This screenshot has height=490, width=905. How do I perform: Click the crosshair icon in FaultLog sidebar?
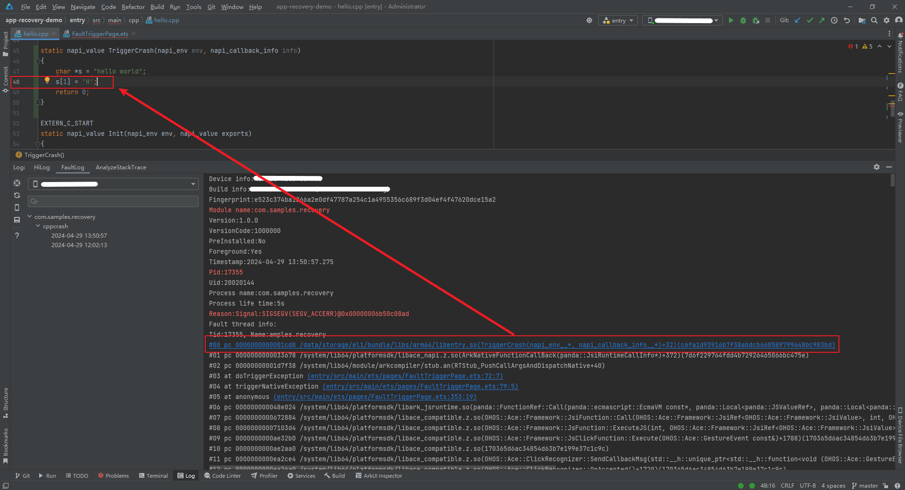[x=17, y=183]
